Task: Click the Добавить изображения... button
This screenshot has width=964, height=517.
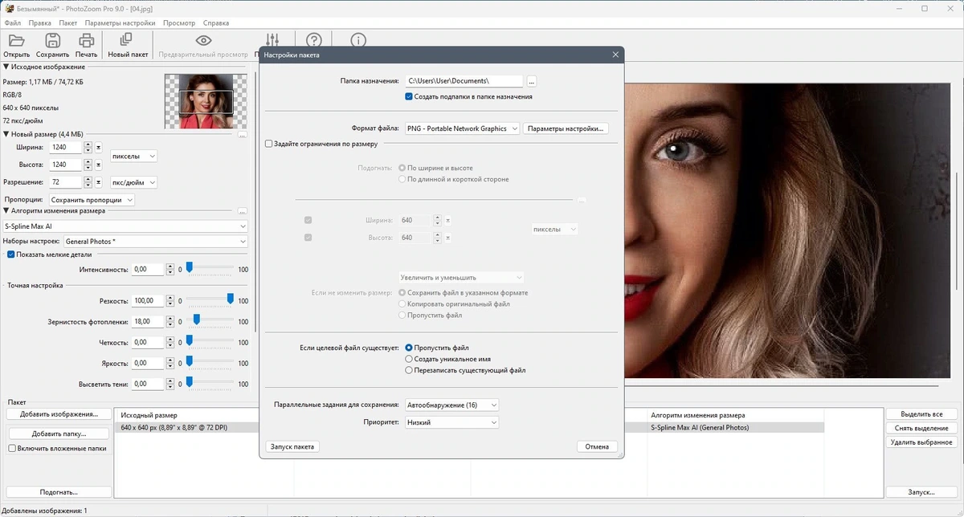Action: (x=59, y=414)
